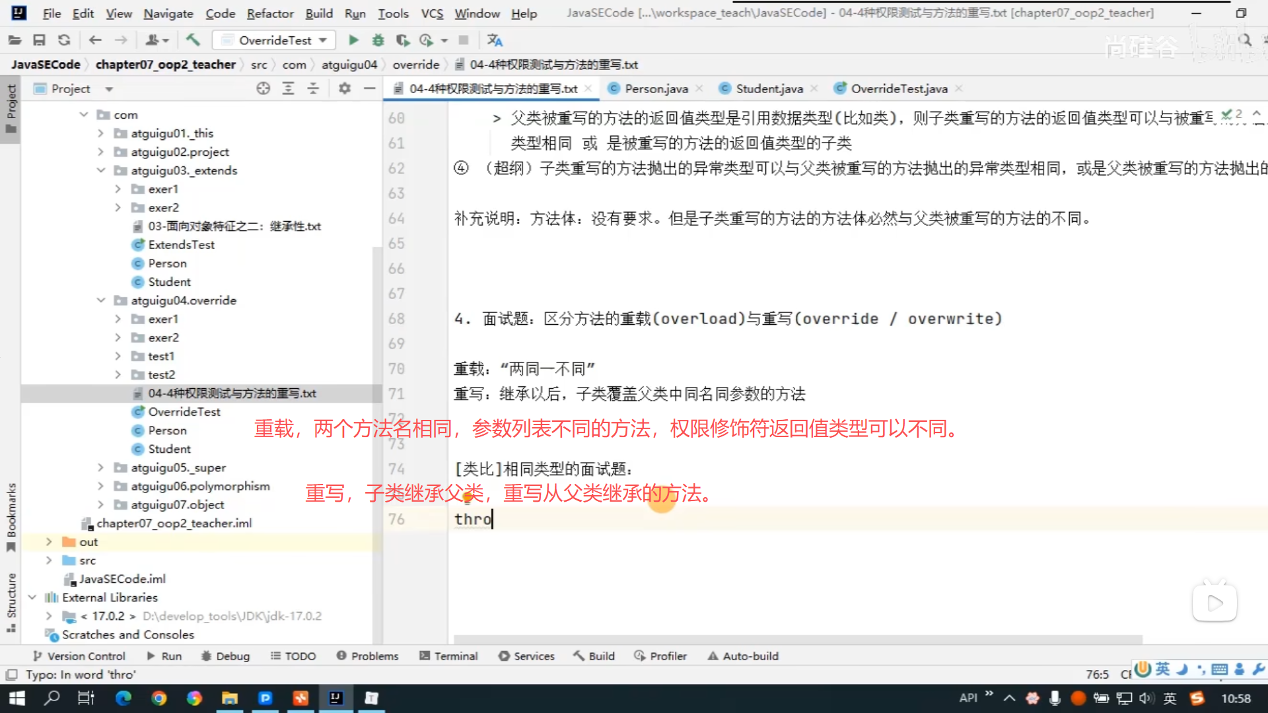1268x713 pixels.
Task: Toggle the Bookmarks tool window
Action: 11,517
